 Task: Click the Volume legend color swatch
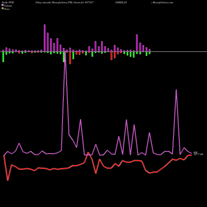(2, 5)
